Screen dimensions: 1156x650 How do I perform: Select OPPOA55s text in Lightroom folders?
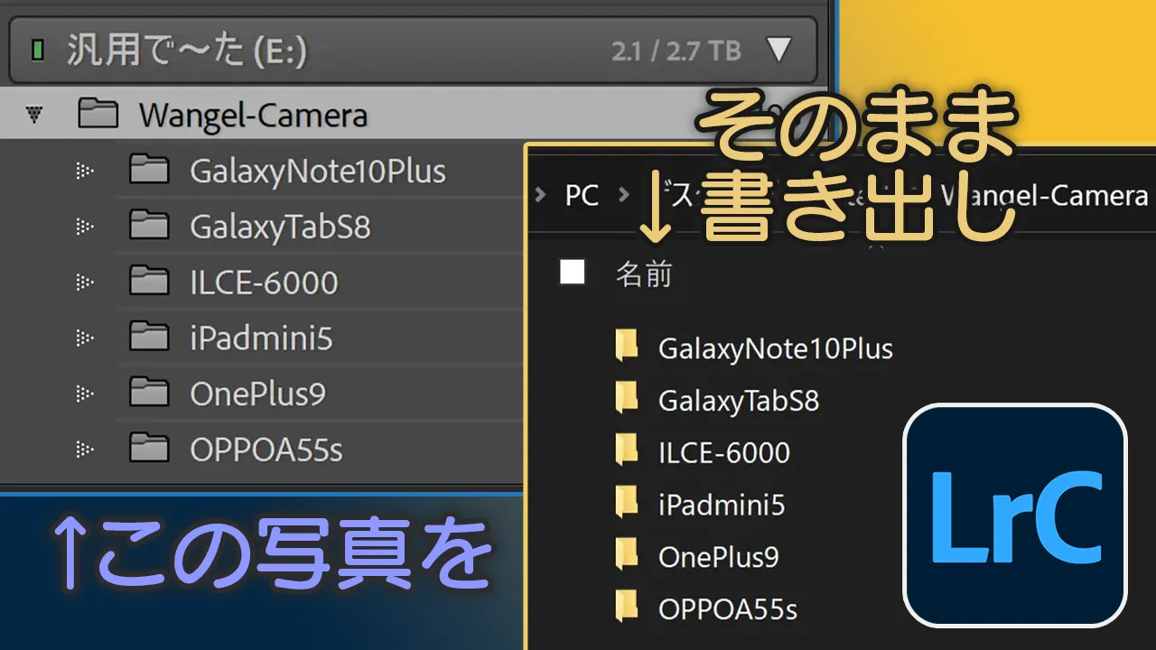coord(266,450)
